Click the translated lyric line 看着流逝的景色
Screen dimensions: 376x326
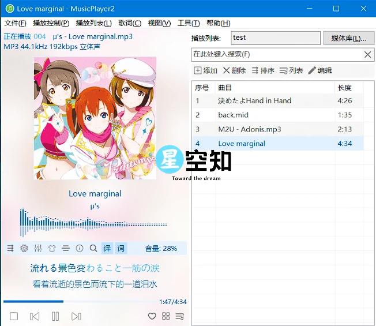pyautogui.click(x=95, y=284)
